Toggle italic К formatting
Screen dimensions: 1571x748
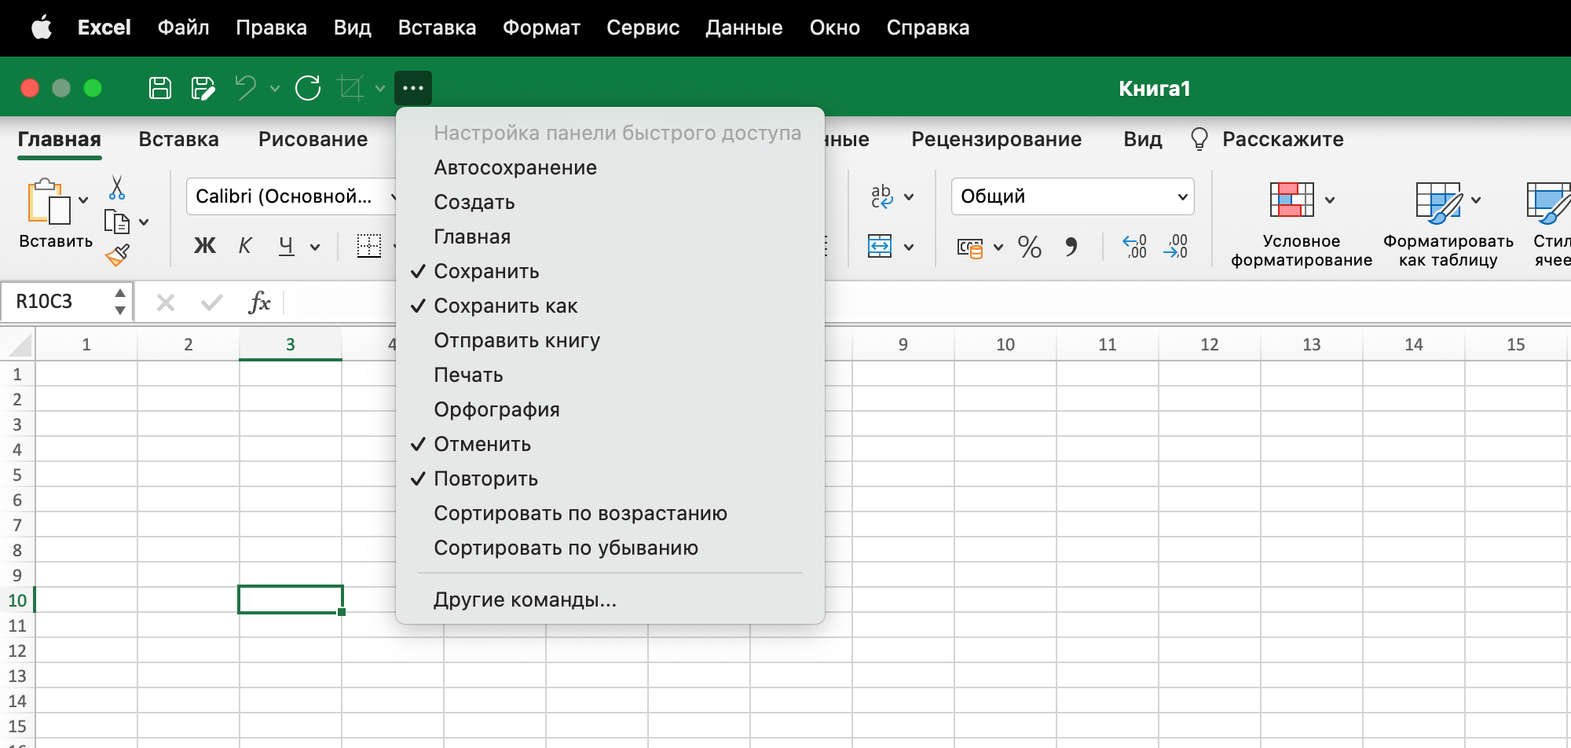[x=245, y=246]
